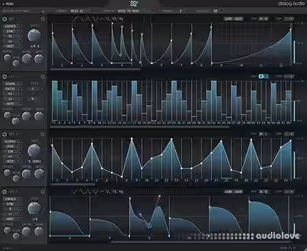The height and width of the screenshot is (251, 307).
Task: Click the SQ4 logo at top center
Action: pyautogui.click(x=134, y=3)
